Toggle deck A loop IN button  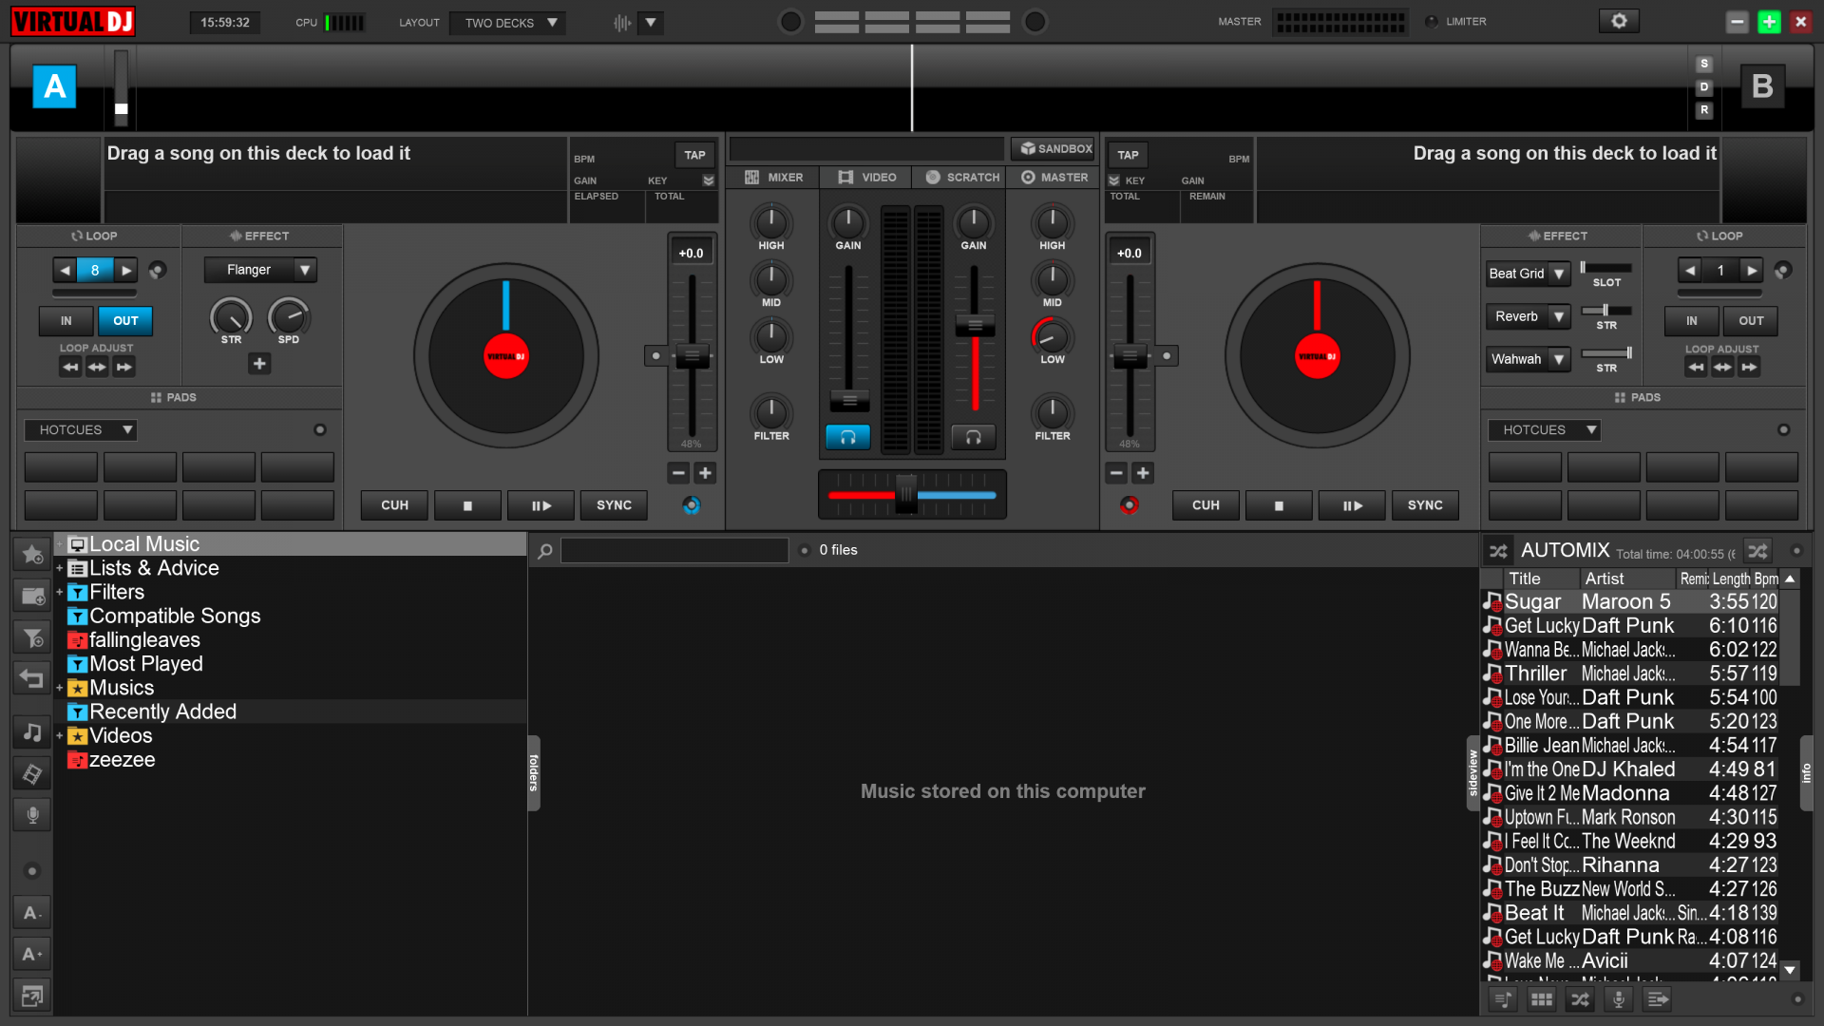coord(66,321)
